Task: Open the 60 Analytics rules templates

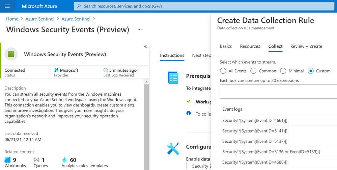Action: pos(84,163)
